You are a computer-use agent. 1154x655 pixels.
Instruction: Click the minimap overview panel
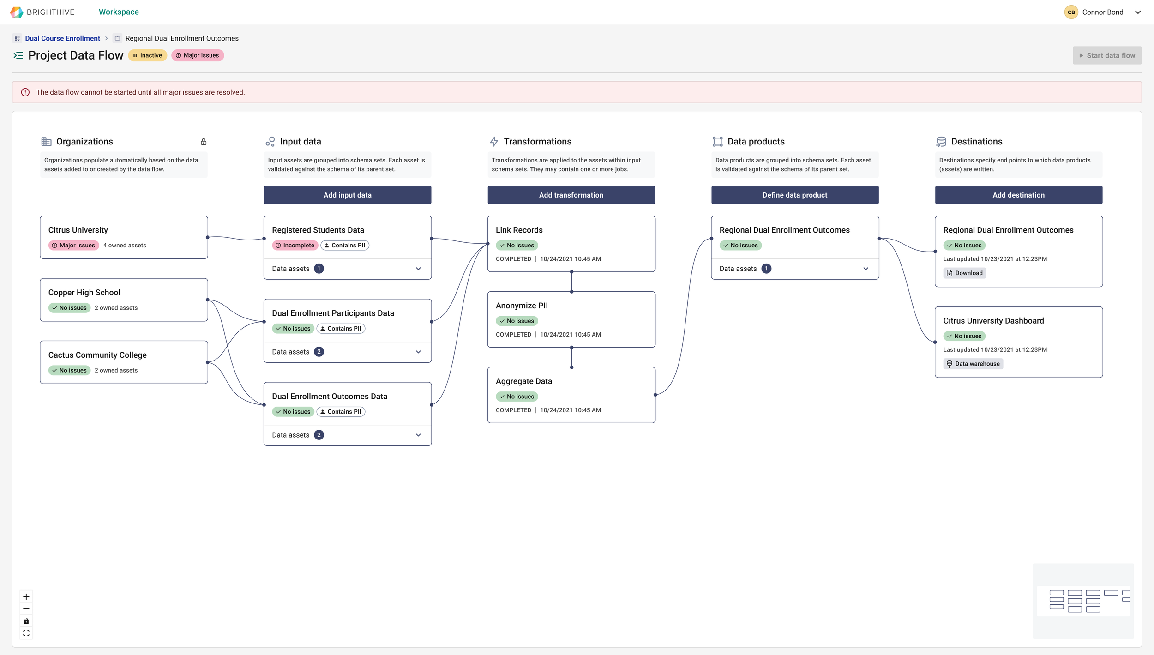point(1083,601)
